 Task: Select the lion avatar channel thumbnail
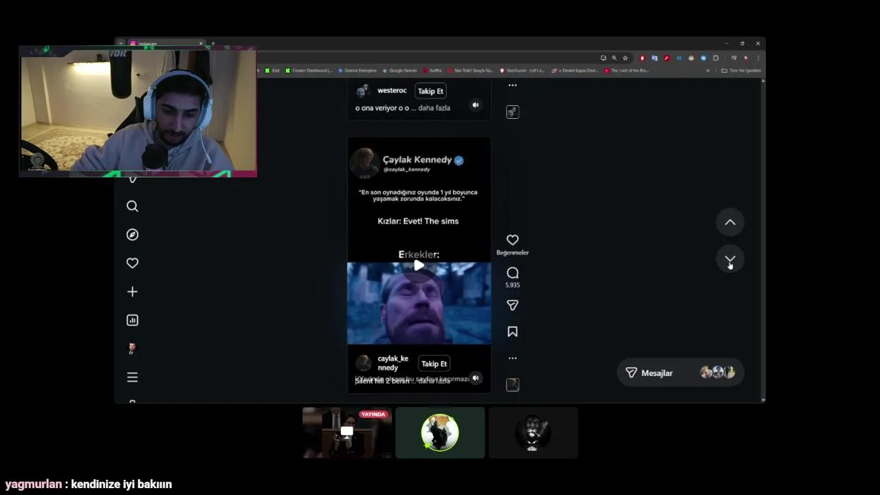[533, 432]
